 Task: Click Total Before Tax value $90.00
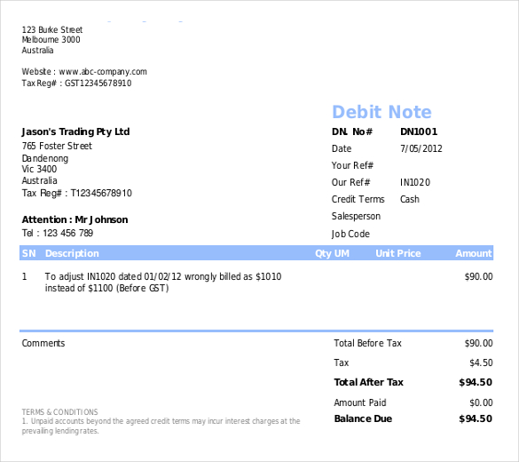click(x=478, y=343)
